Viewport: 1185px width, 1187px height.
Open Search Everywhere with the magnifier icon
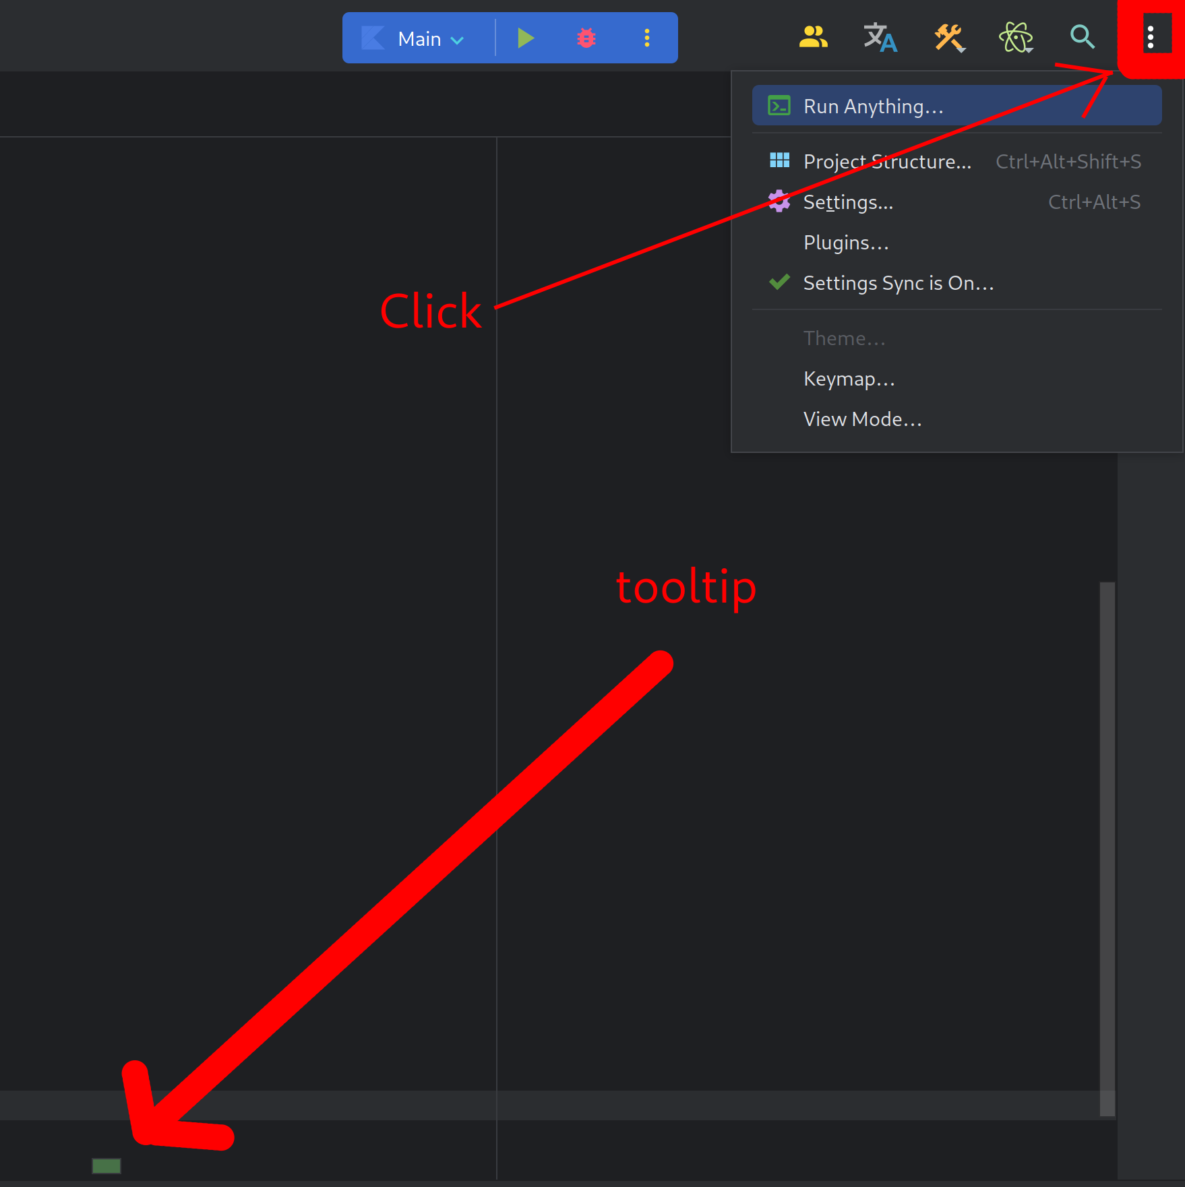point(1082,38)
